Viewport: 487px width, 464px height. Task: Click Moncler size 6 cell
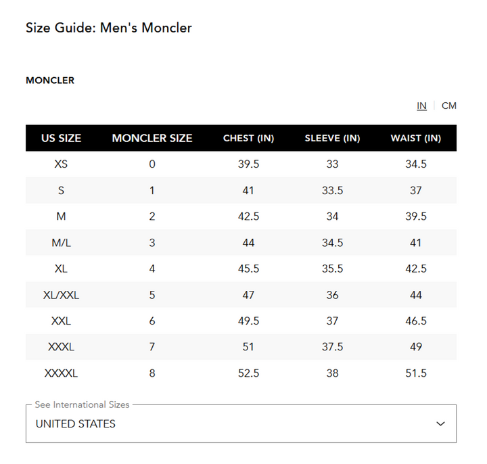click(x=152, y=321)
